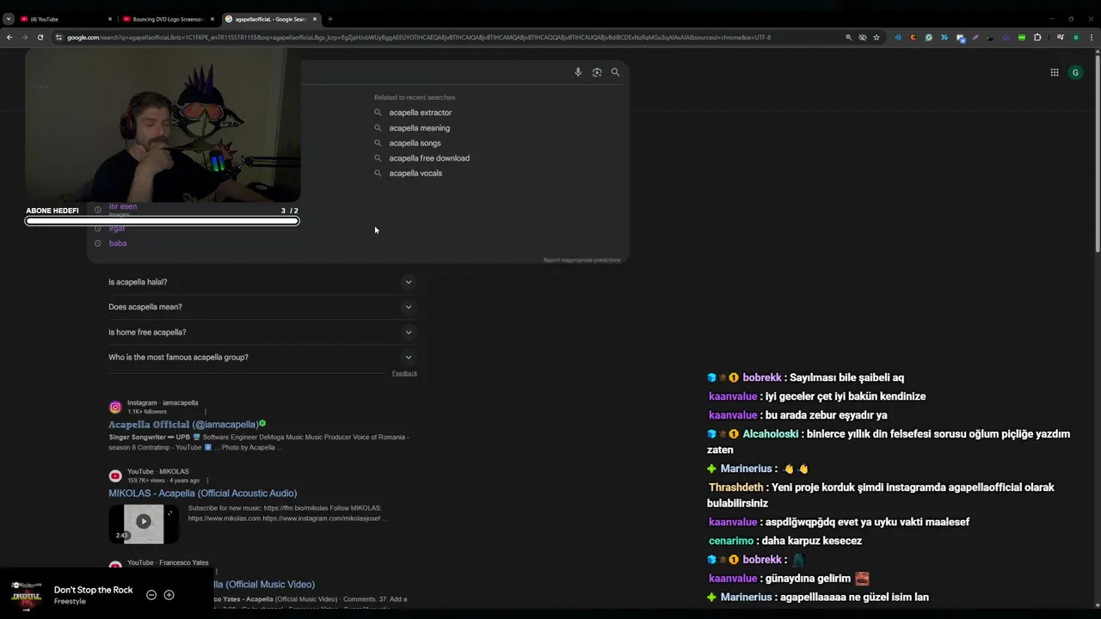Click the minus button in music widget
1101x619 pixels.
(151, 595)
